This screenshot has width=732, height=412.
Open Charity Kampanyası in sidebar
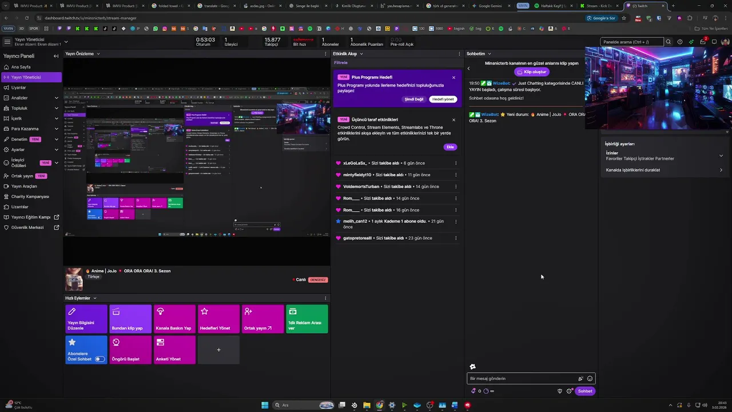coord(31,196)
